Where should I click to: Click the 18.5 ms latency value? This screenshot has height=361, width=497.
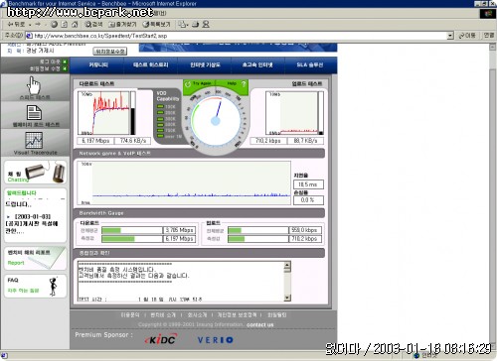[x=308, y=184]
